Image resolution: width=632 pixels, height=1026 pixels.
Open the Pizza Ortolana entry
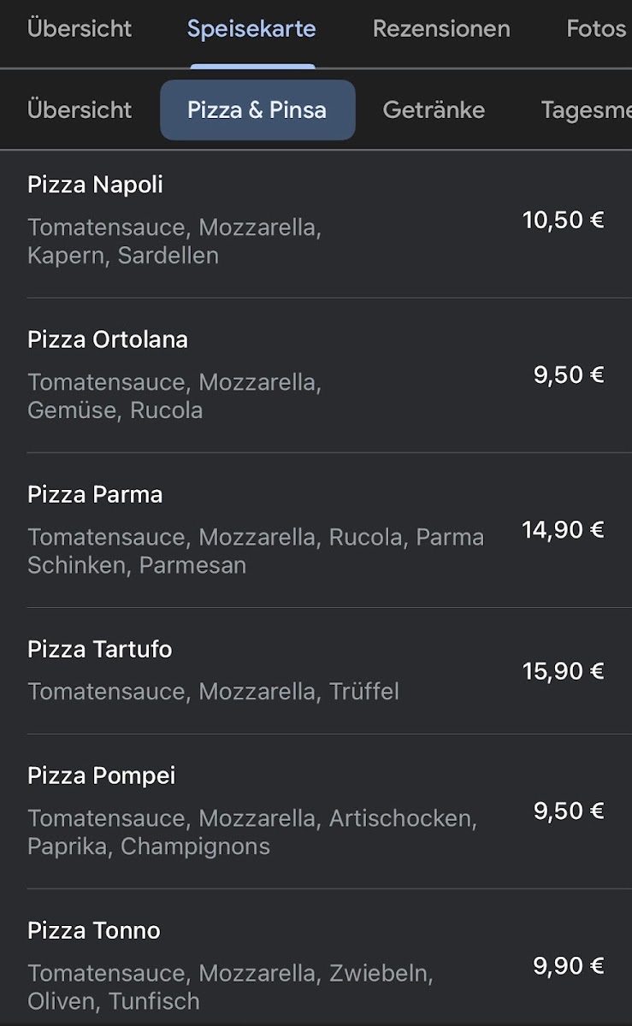[x=108, y=339]
